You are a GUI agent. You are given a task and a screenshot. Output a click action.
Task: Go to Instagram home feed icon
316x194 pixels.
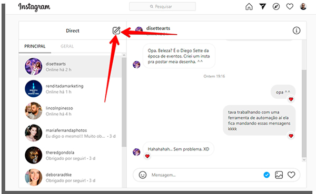click(249, 7)
